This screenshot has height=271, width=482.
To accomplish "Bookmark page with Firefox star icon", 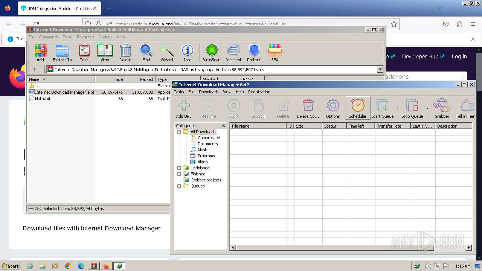I will (394, 24).
